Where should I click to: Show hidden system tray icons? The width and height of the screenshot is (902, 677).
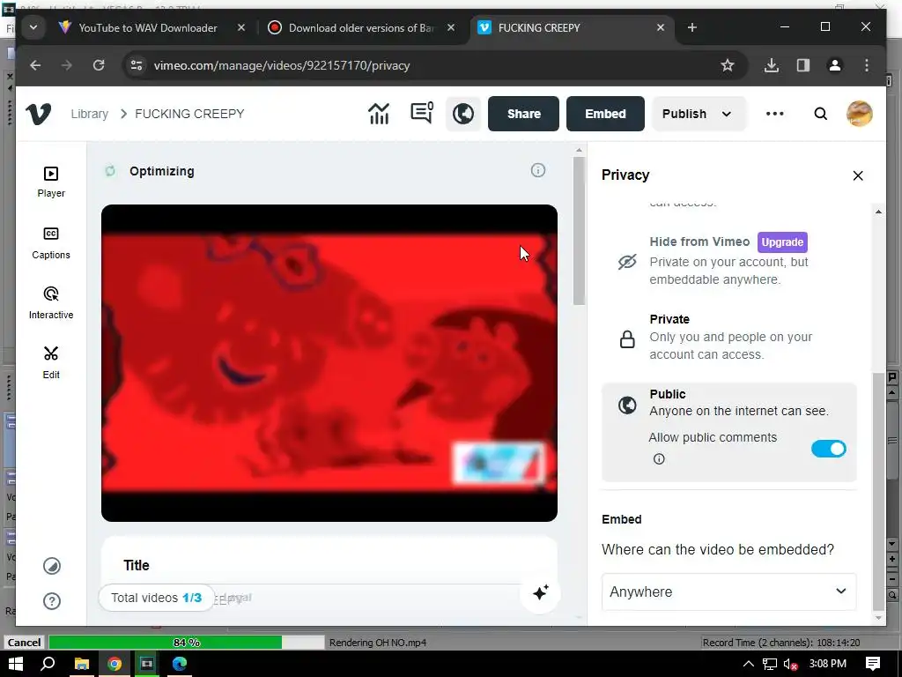tap(749, 663)
